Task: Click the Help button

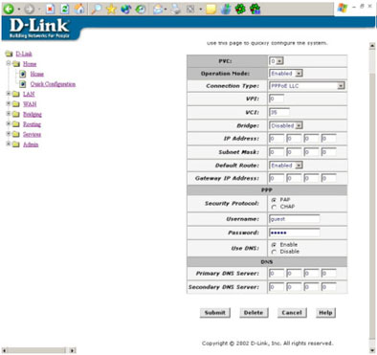Action: [325, 313]
